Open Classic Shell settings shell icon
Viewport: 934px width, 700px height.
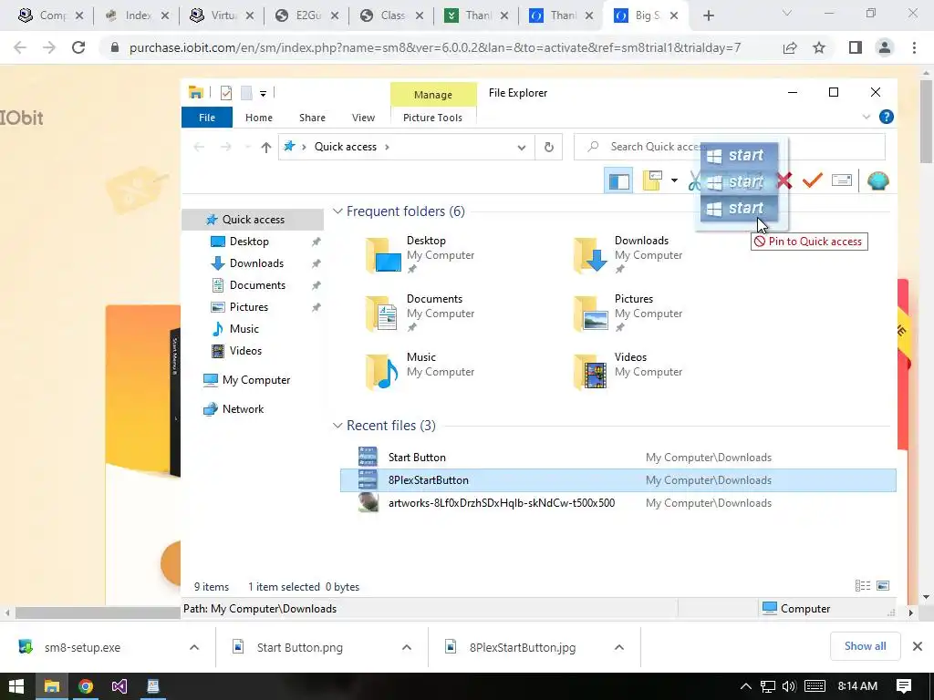(878, 180)
